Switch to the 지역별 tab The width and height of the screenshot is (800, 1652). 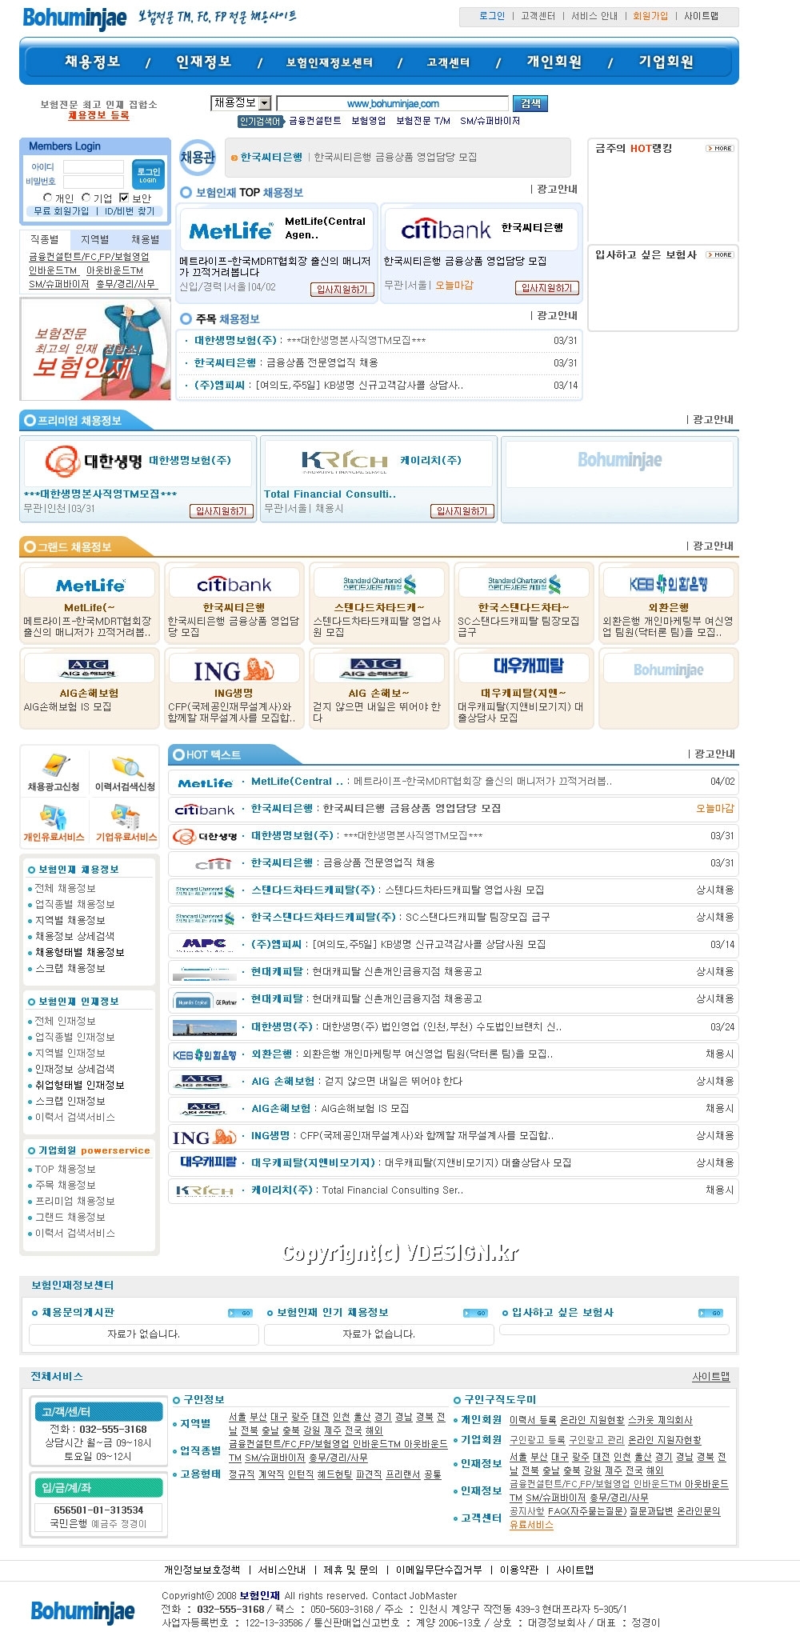(95, 239)
